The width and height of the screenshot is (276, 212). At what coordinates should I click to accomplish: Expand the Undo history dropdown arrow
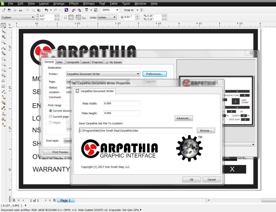51,10
